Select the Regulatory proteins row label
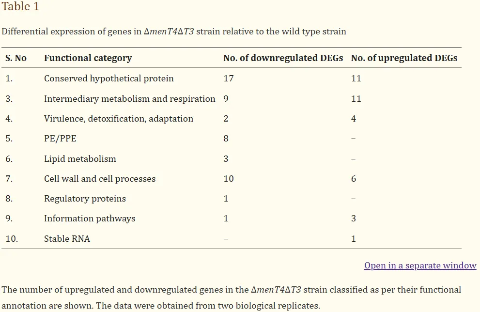This screenshot has width=480, height=312. [x=85, y=199]
